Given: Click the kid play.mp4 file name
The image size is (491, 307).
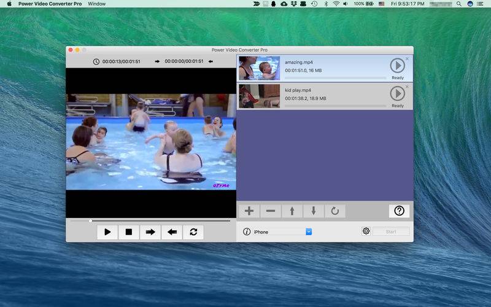Looking at the screenshot, I should [x=298, y=90].
